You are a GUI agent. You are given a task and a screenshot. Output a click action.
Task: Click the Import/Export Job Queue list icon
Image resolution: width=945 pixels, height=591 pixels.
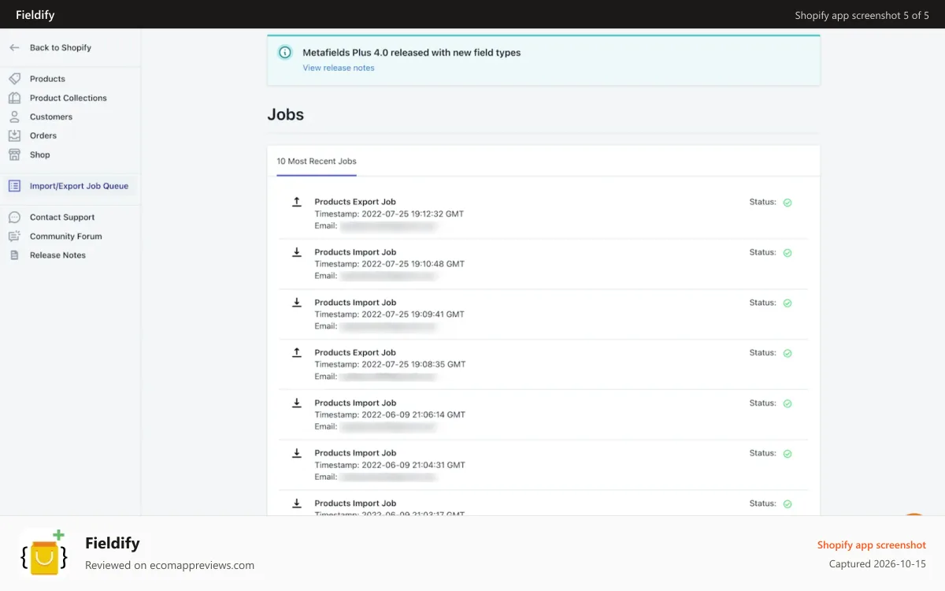point(14,186)
